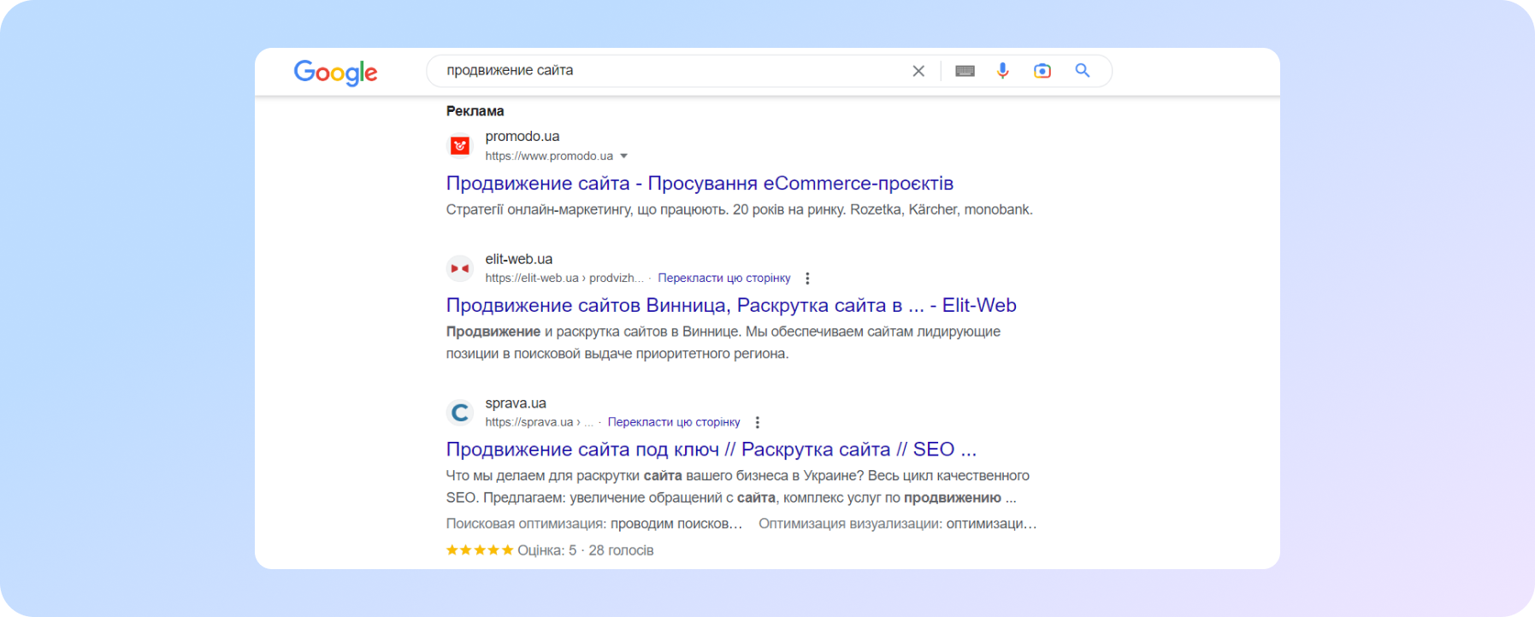1535x617 pixels.
Task: Click the five-star rating icons
Action: [x=480, y=550]
